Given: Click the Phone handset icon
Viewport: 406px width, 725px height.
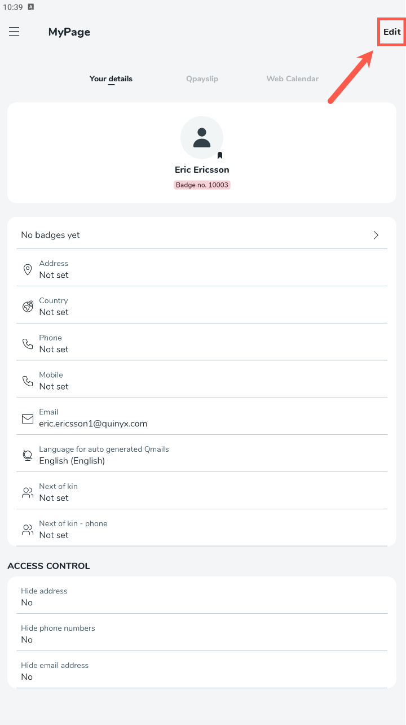Looking at the screenshot, I should click(28, 344).
